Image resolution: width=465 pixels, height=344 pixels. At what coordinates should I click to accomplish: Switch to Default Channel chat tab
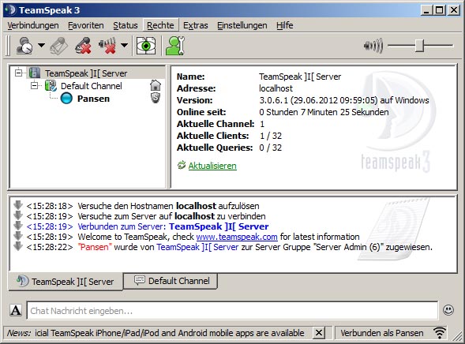pyautogui.click(x=171, y=281)
